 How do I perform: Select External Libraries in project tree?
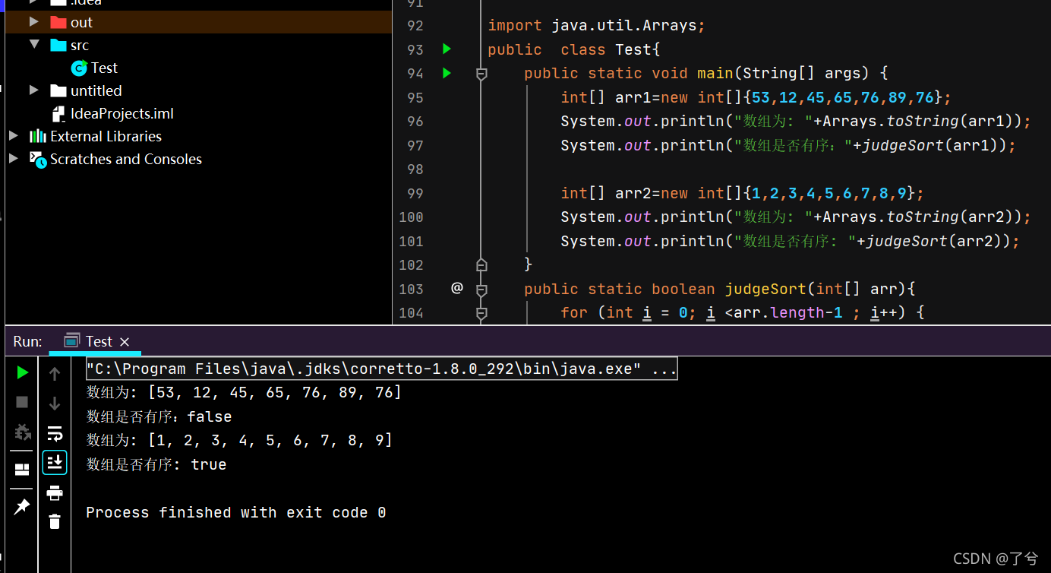(x=106, y=136)
